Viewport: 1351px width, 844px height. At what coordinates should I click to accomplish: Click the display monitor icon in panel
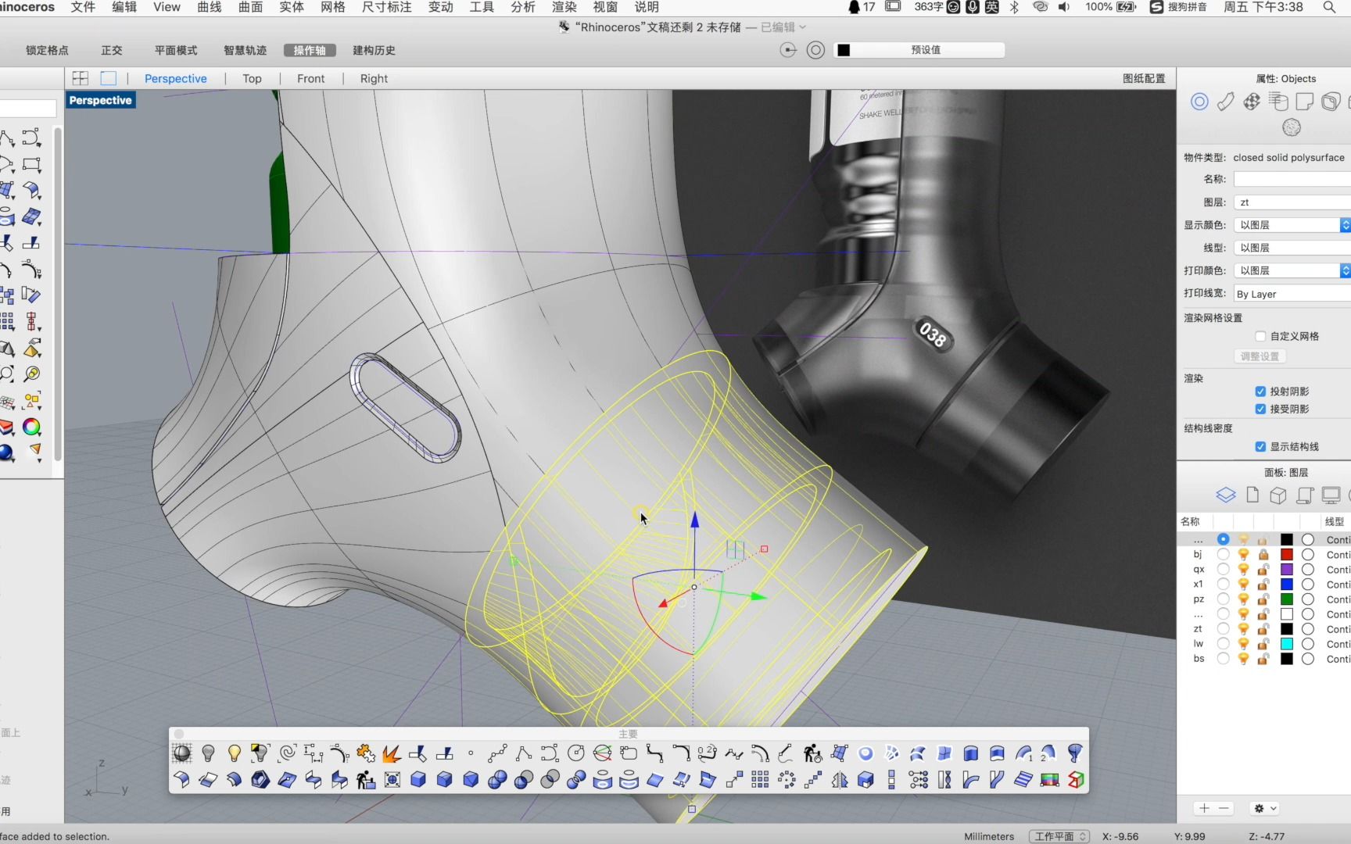1330,495
